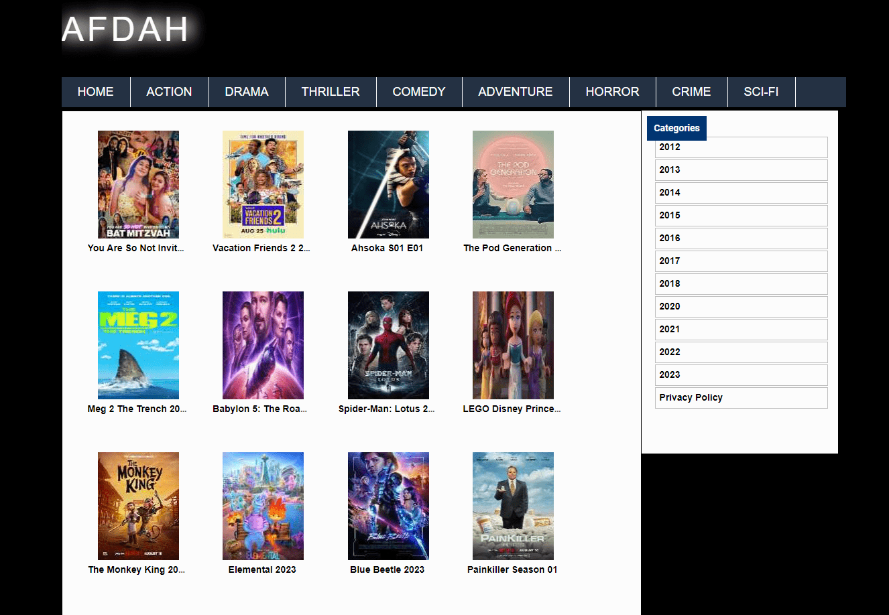Filter by the 2014 category
The width and height of the screenshot is (889, 615).
[742, 193]
